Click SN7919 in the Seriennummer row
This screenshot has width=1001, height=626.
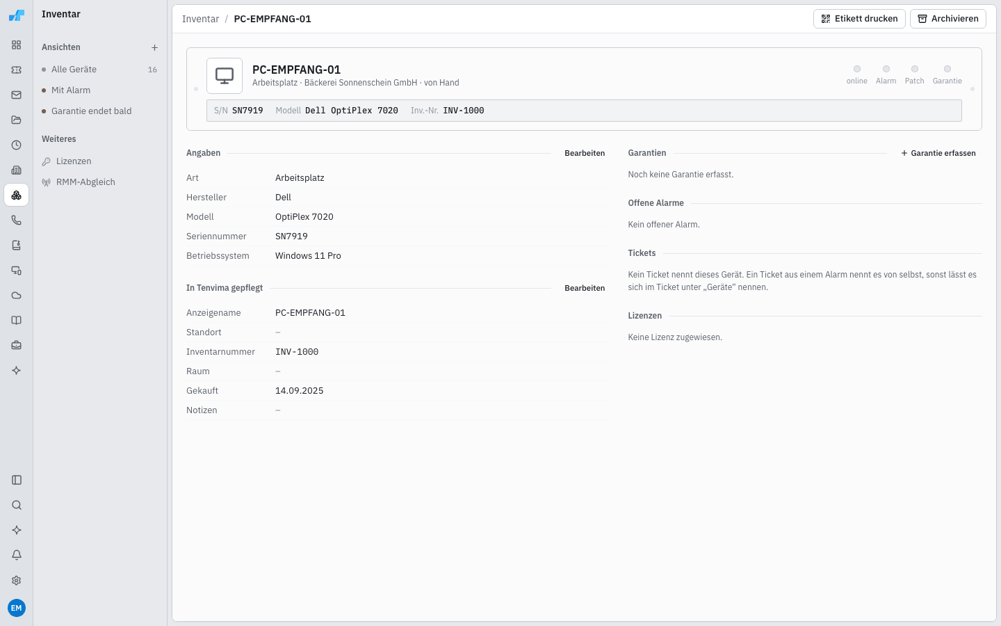coord(291,236)
